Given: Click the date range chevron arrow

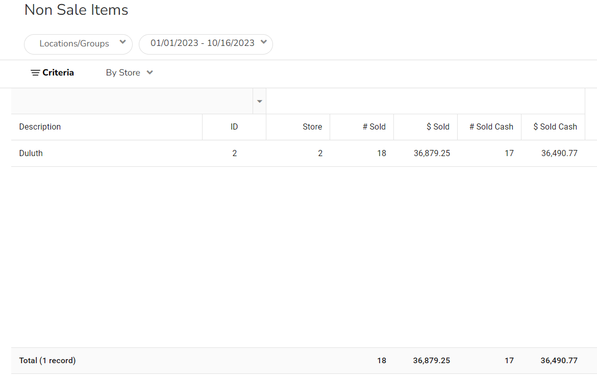Looking at the screenshot, I should pyautogui.click(x=263, y=43).
